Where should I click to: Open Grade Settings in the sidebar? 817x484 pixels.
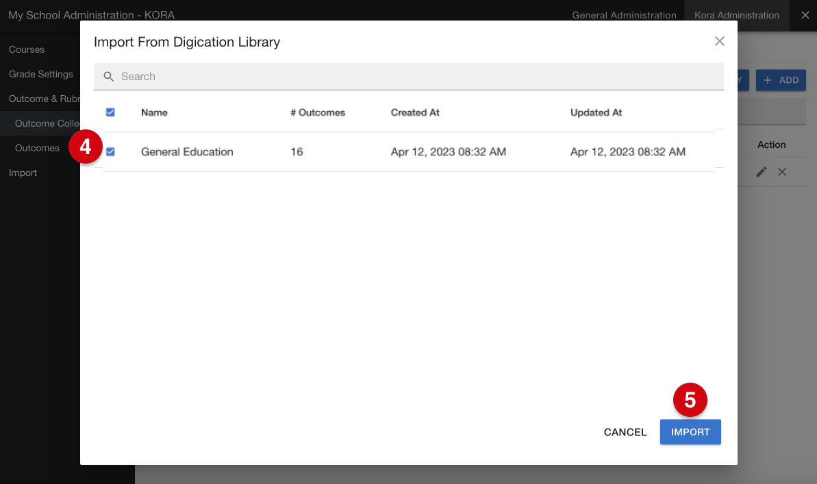point(40,74)
